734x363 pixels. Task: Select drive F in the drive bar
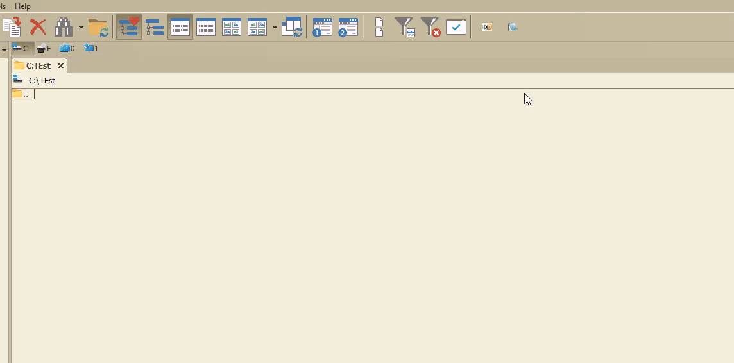pyautogui.click(x=44, y=48)
